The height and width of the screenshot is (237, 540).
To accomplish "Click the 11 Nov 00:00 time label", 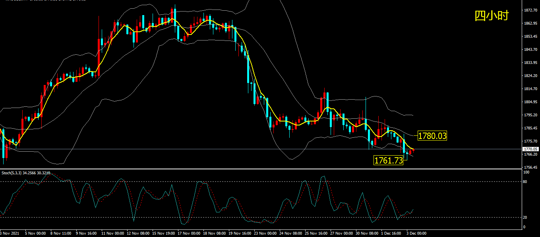I will [x=112, y=233].
